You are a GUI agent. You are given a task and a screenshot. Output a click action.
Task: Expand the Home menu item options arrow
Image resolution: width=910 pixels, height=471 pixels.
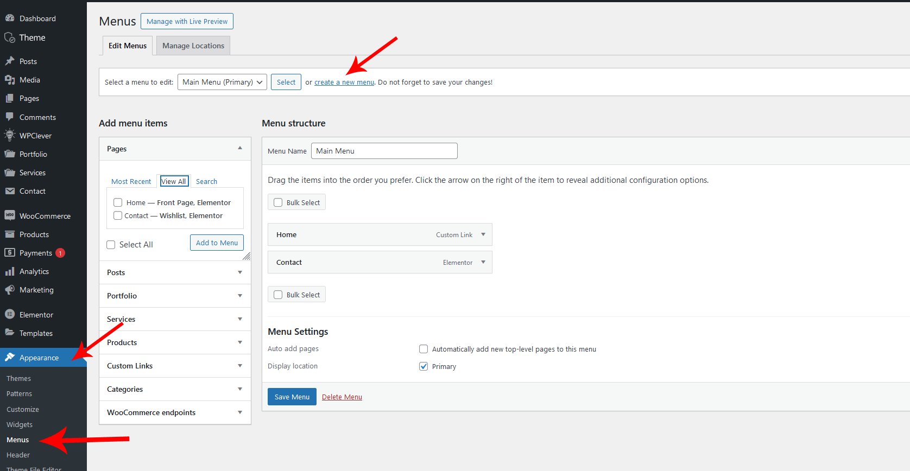pyautogui.click(x=483, y=234)
